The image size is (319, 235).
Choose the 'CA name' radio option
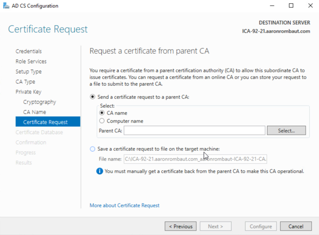point(102,113)
